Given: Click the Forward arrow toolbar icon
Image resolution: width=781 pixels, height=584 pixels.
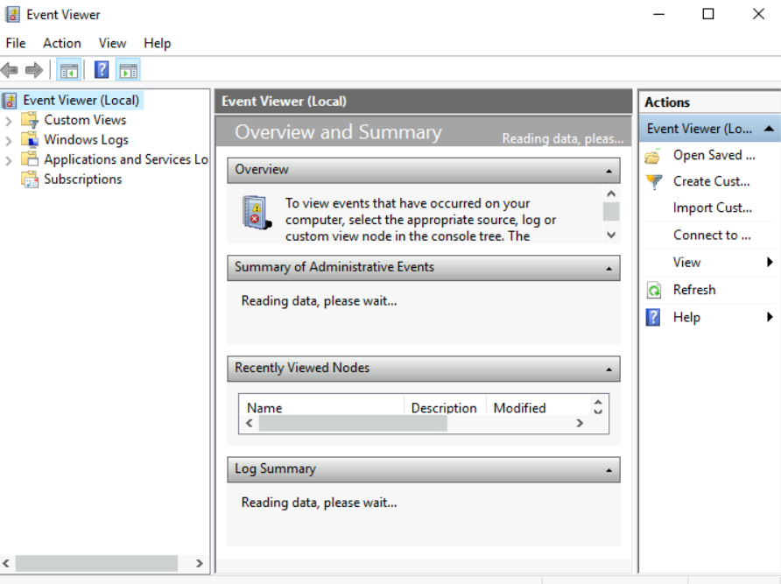Looking at the screenshot, I should (34, 70).
